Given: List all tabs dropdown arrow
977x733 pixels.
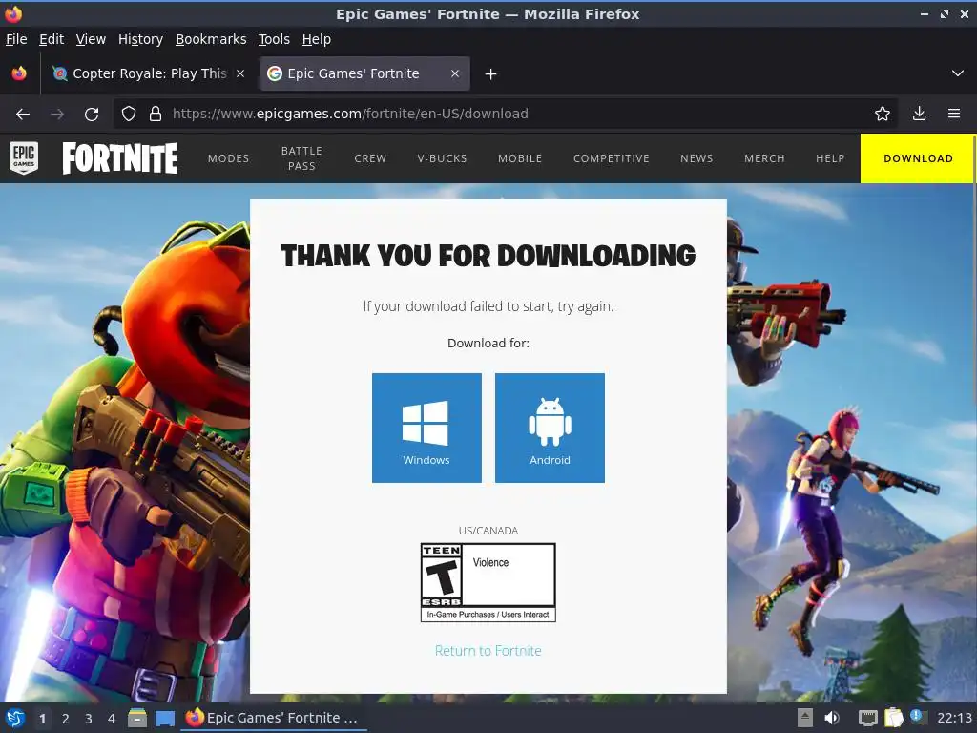Looking at the screenshot, I should 958,73.
